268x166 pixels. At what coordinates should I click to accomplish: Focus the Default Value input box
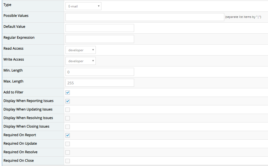pyautogui.click(x=100, y=28)
